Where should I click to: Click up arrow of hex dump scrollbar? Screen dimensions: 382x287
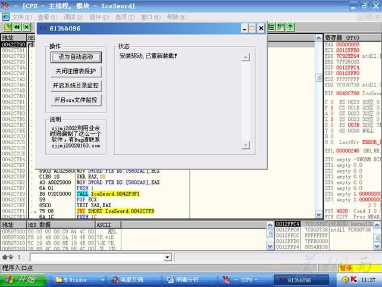270,225
